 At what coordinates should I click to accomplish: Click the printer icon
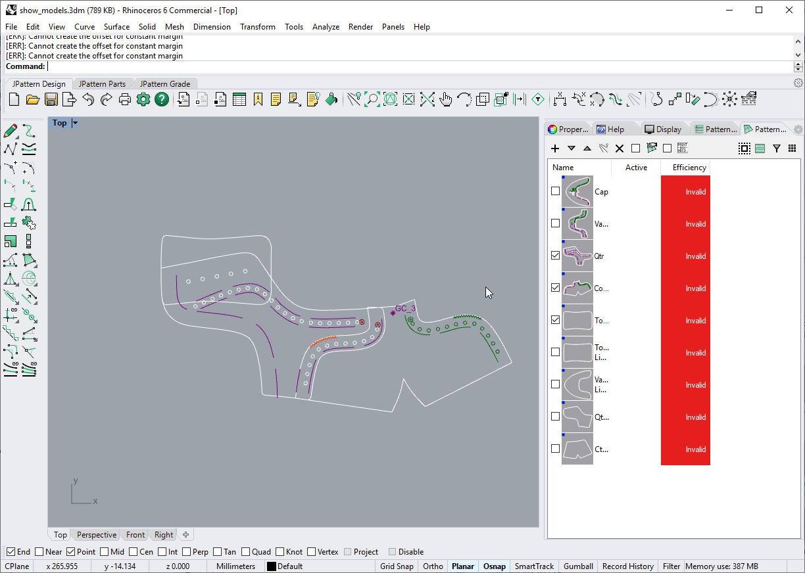(x=125, y=99)
